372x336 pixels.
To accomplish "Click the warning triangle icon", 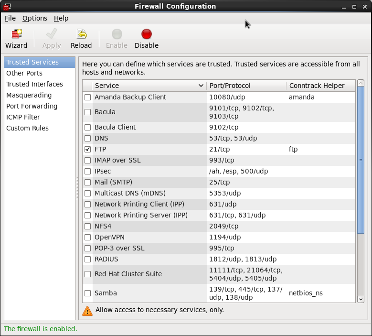I will coord(87,311).
